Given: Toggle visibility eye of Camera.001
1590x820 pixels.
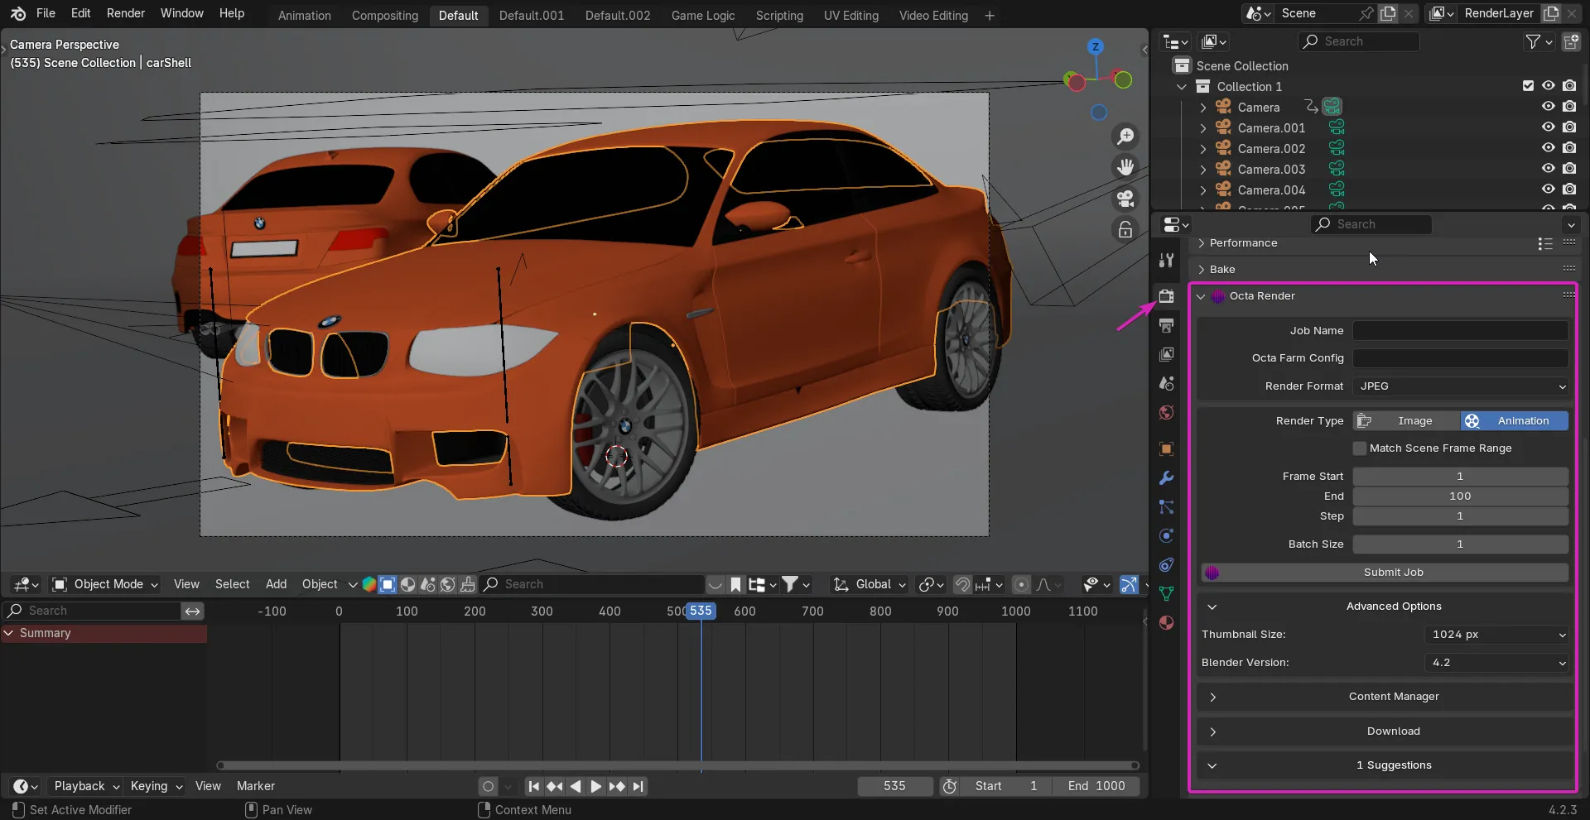Looking at the screenshot, I should [1548, 127].
